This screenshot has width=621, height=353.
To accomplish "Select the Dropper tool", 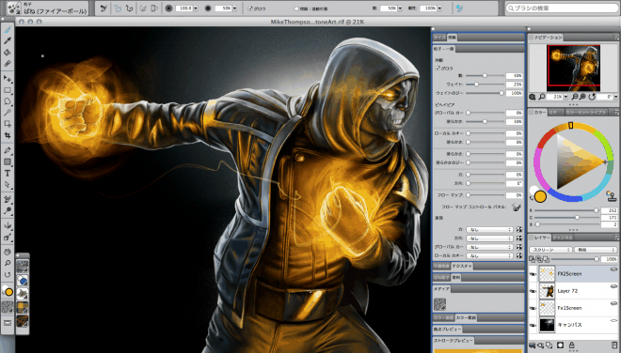I will coord(8,40).
